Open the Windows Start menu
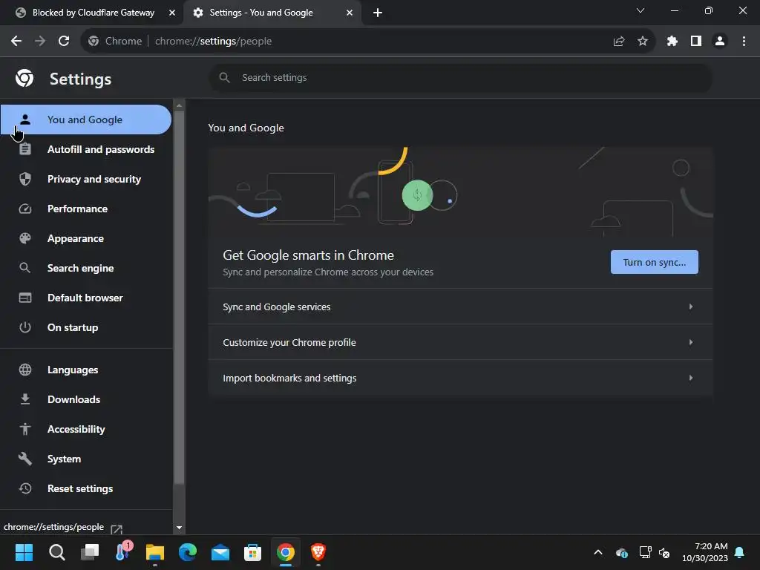The height and width of the screenshot is (570, 760). pyautogui.click(x=24, y=552)
